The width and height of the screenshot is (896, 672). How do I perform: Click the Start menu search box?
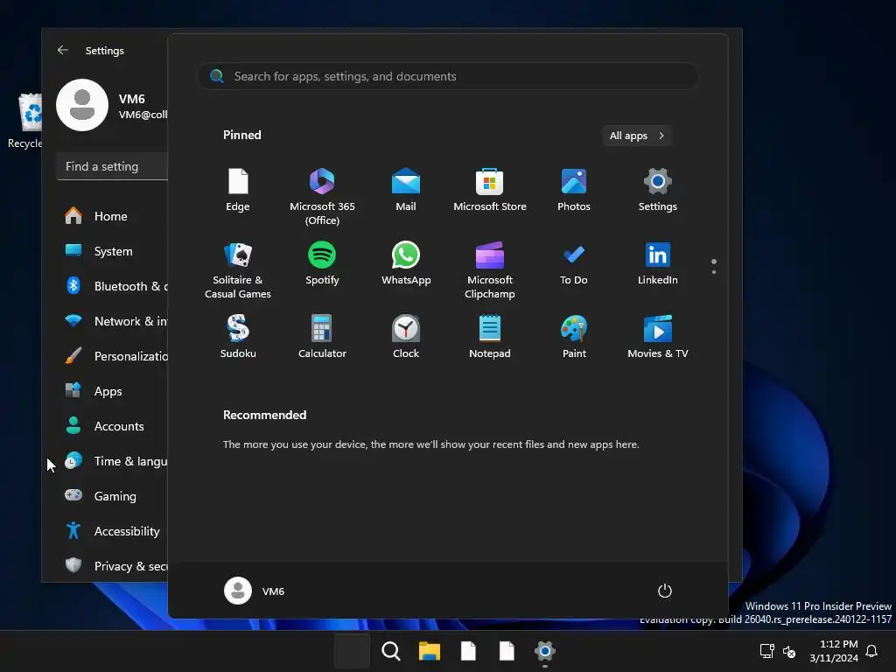448,77
